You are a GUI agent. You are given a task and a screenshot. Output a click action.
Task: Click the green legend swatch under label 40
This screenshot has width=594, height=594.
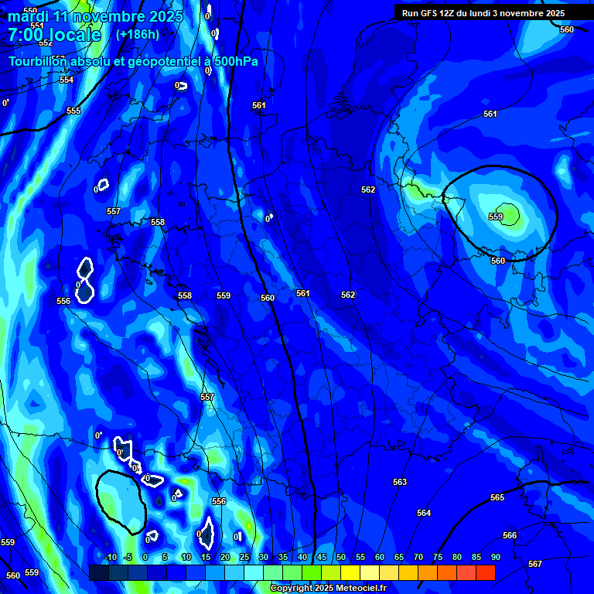click(312, 573)
